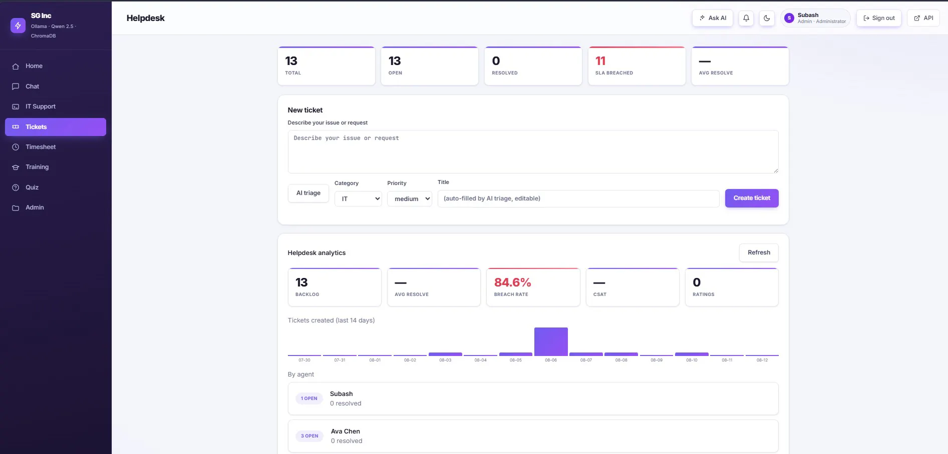
Task: Click the Subash Admin profile chip
Action: point(815,18)
